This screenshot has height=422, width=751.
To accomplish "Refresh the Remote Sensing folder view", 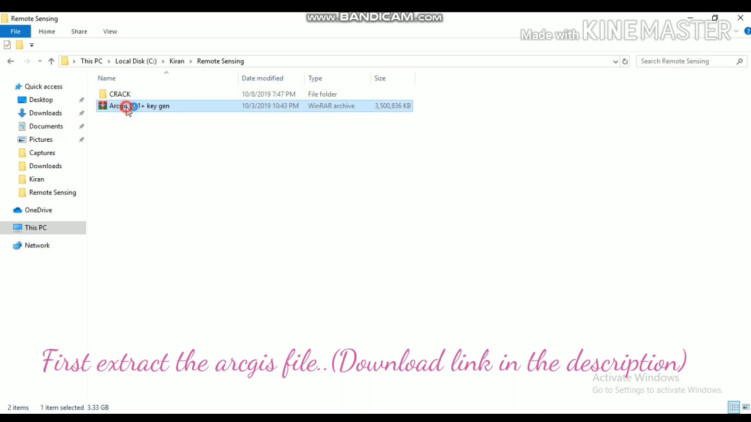I will (625, 61).
